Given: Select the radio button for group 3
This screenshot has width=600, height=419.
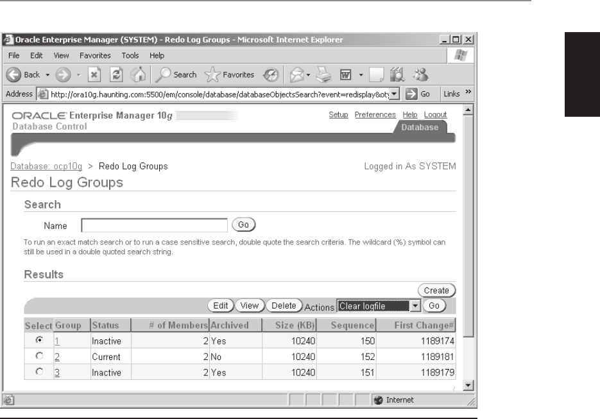Looking at the screenshot, I should click(39, 372).
